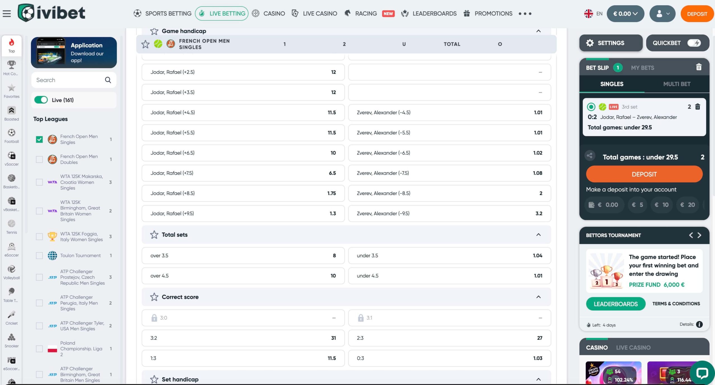Image resolution: width=715 pixels, height=385 pixels.
Task: Select vSoccer in the sidebar
Action: (11, 159)
